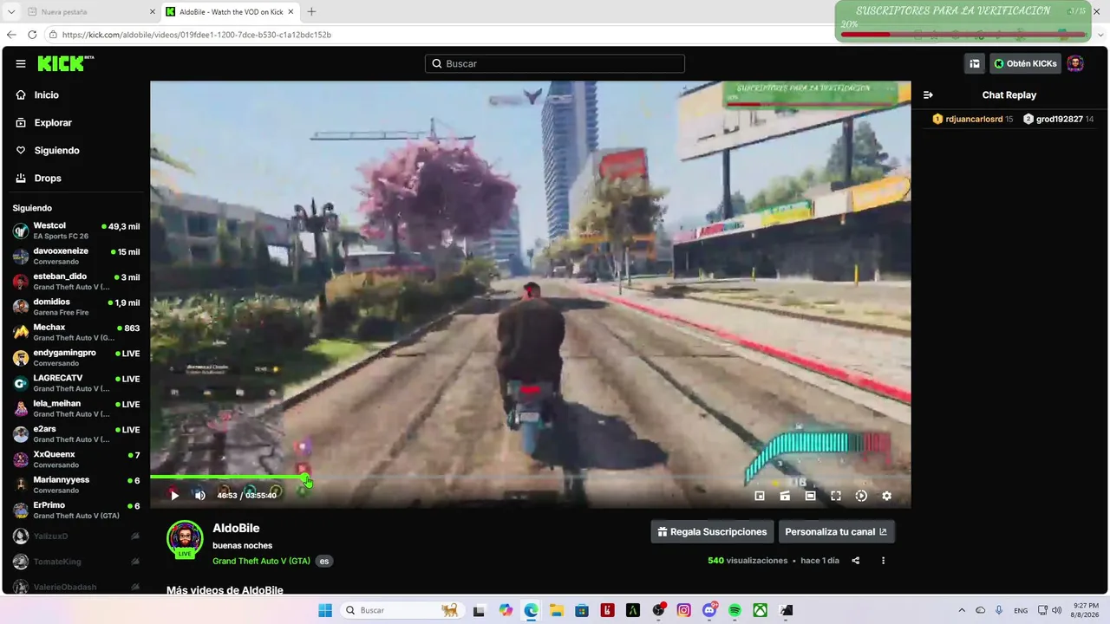This screenshot has width=1110, height=624.
Task: Show hidden system tray icons
Action: pos(961,610)
